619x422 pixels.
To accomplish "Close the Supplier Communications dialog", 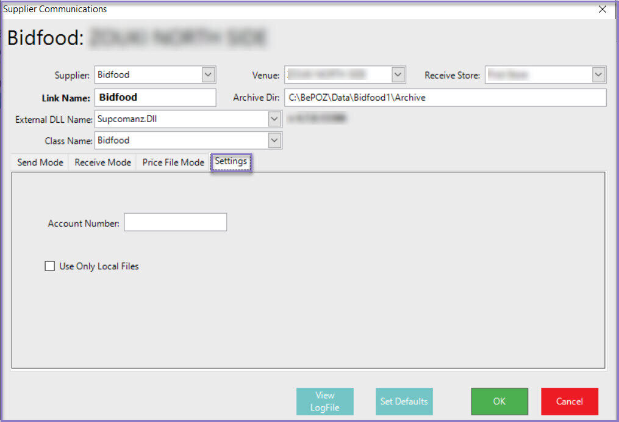I will tap(603, 9).
